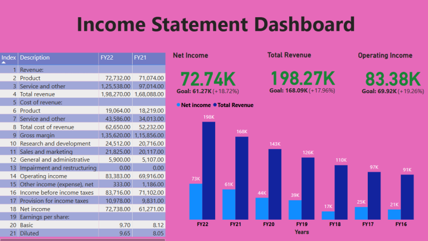Image resolution: width=428 pixels, height=241 pixels.
Task: Select the Operating Income 83.38K KPI value
Action: click(392, 79)
